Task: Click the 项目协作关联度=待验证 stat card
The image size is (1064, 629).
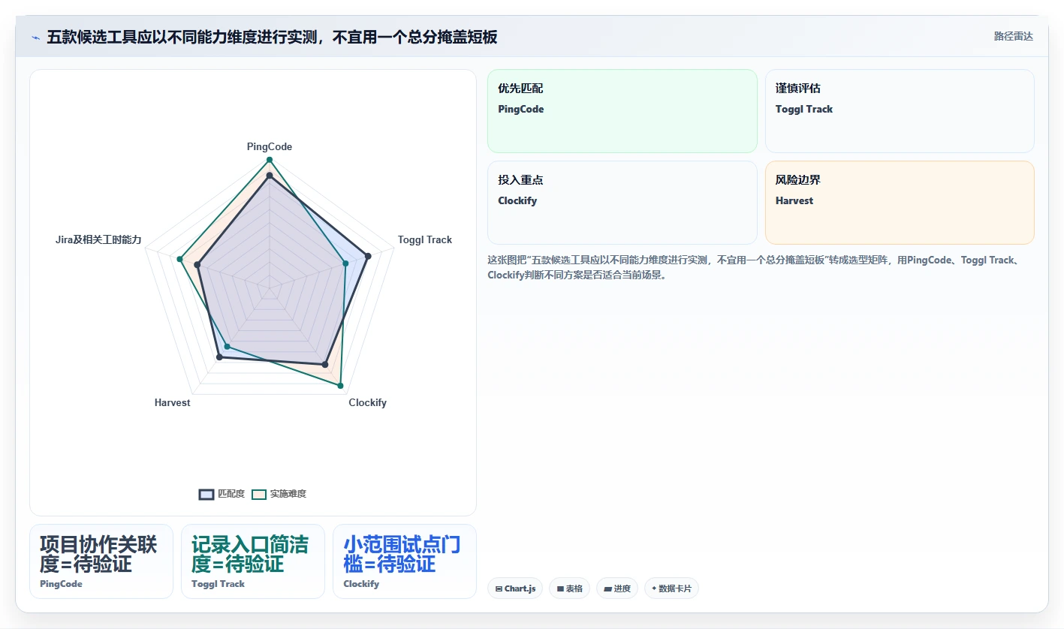Action: click(101, 561)
